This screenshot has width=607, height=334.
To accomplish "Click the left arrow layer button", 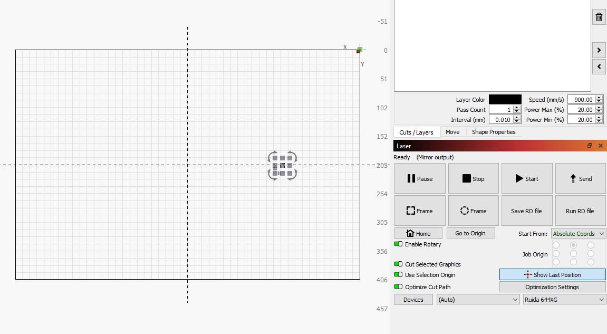I will tap(599, 67).
